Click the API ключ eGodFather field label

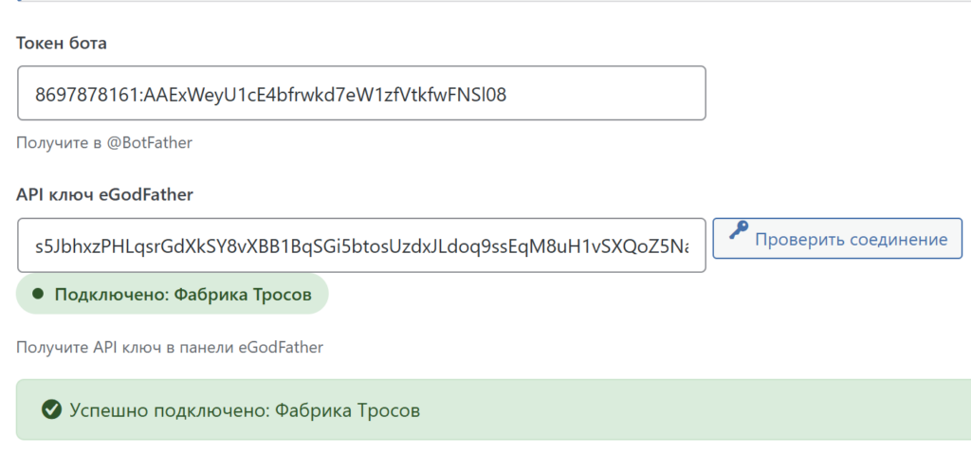104,194
